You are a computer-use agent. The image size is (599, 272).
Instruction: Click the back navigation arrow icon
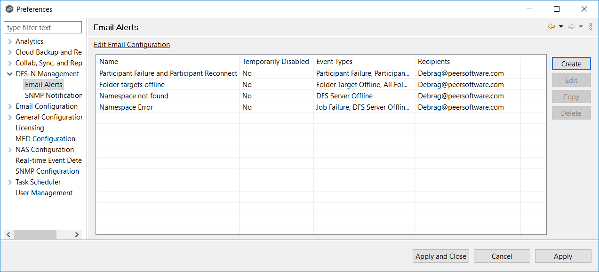tap(551, 27)
